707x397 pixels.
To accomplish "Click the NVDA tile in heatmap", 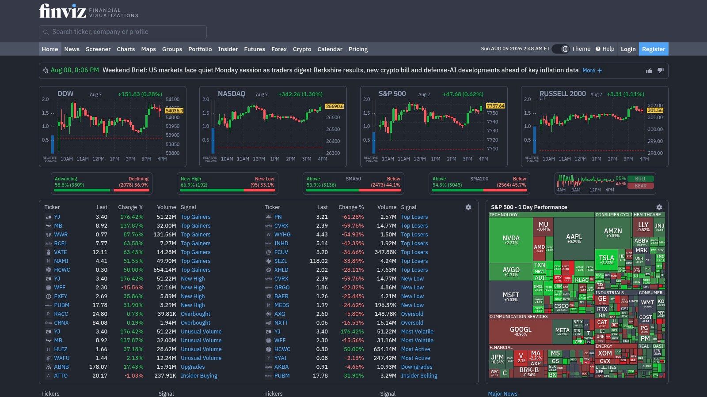I will coord(511,240).
